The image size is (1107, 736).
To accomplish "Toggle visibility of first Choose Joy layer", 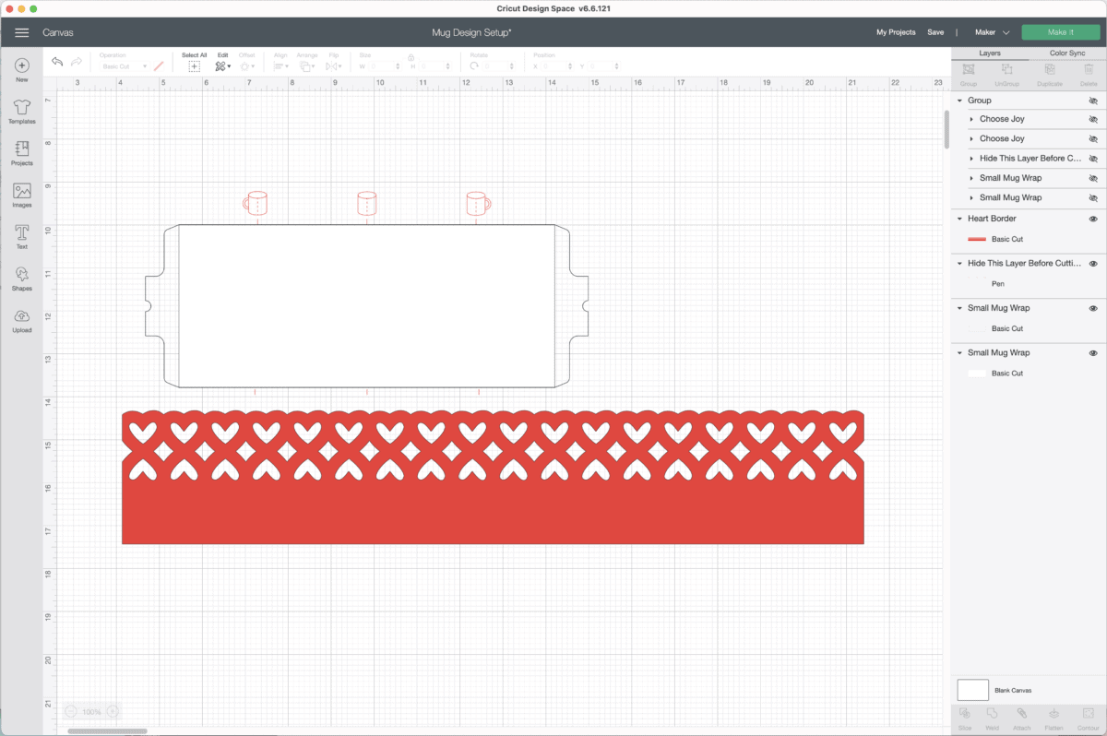I will click(x=1093, y=119).
